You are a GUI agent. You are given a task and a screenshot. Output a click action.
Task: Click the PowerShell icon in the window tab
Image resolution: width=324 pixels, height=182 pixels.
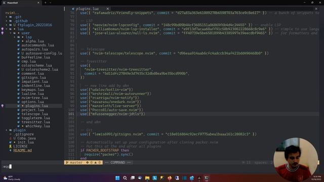(x=5, y=3)
